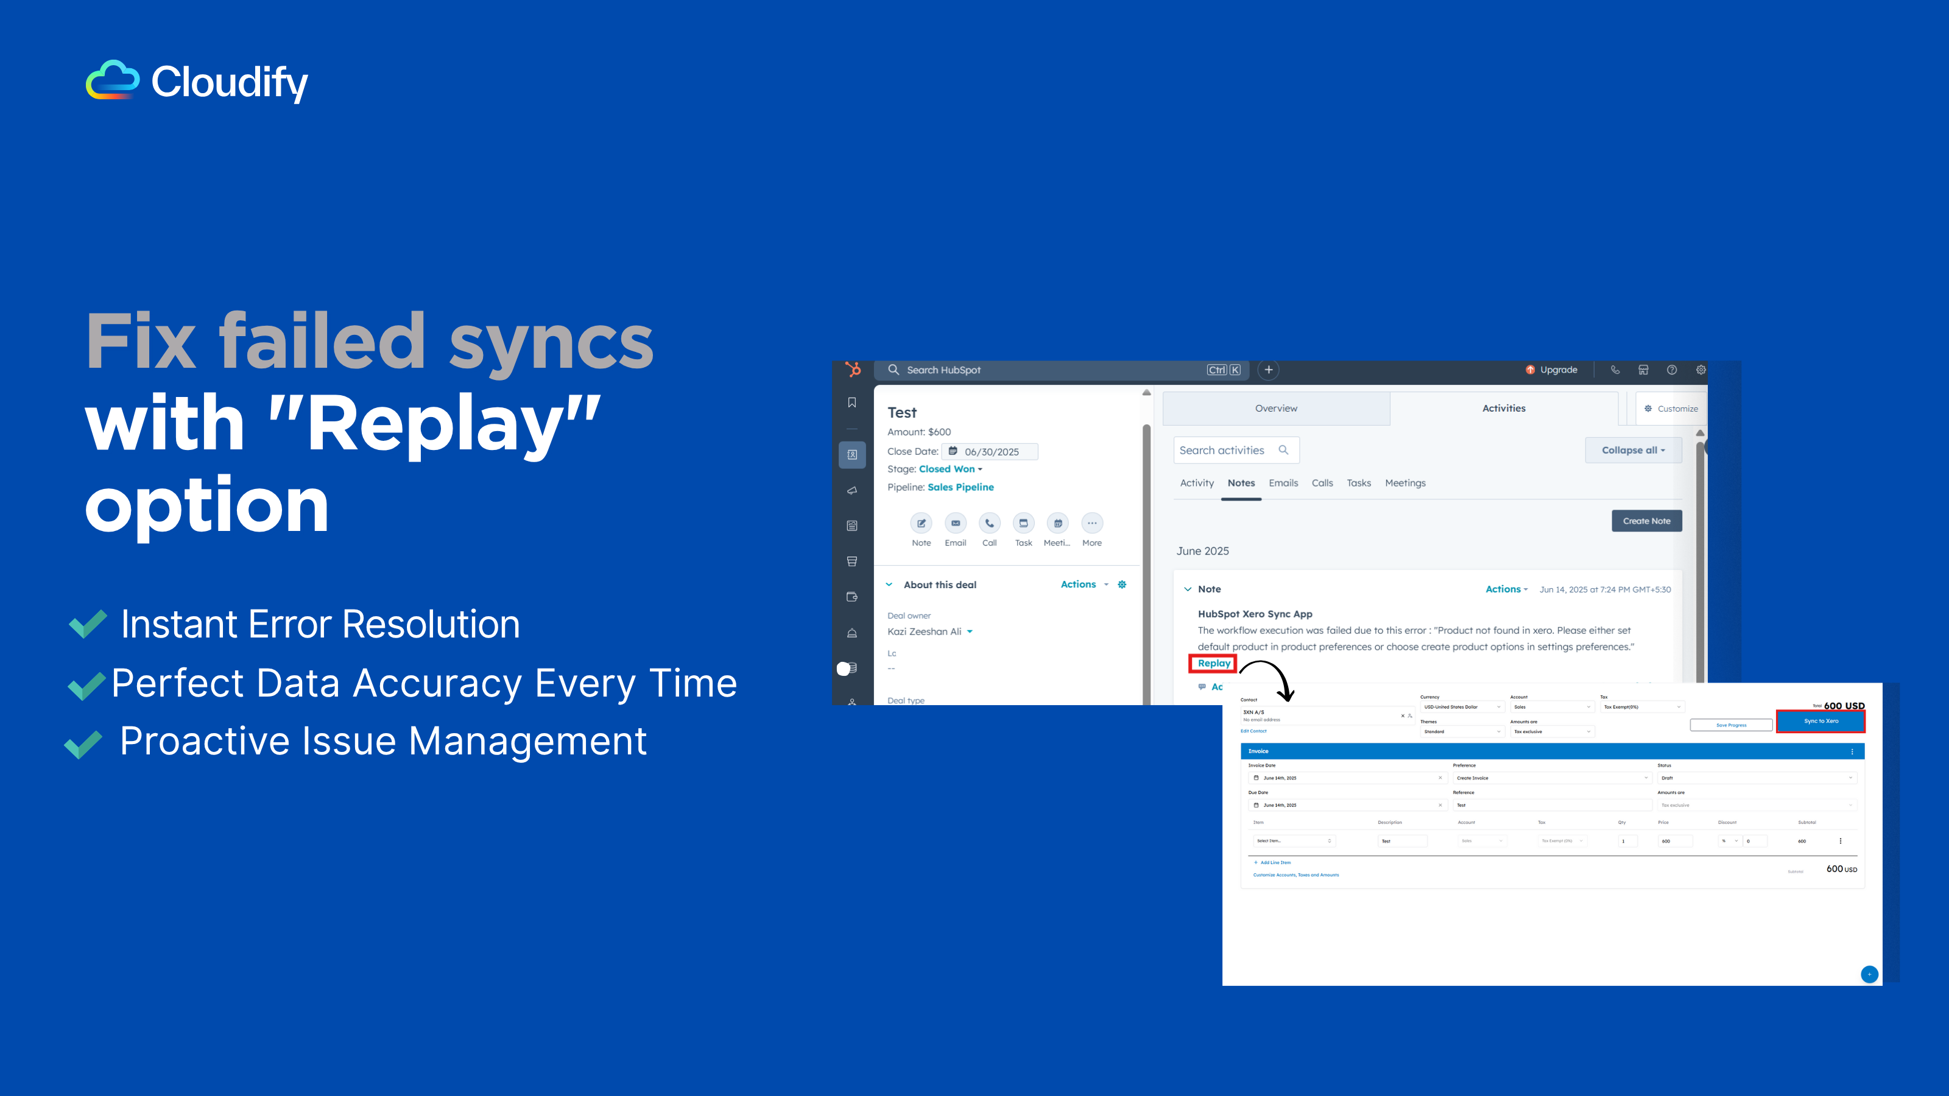Click the Save Progress button
This screenshot has height=1096, width=1949.
click(1731, 725)
